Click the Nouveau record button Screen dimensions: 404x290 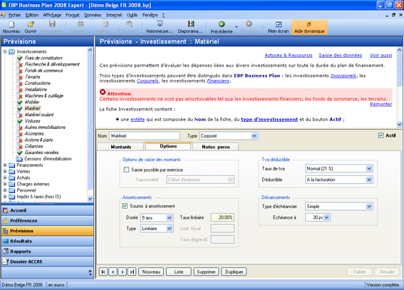151,271
